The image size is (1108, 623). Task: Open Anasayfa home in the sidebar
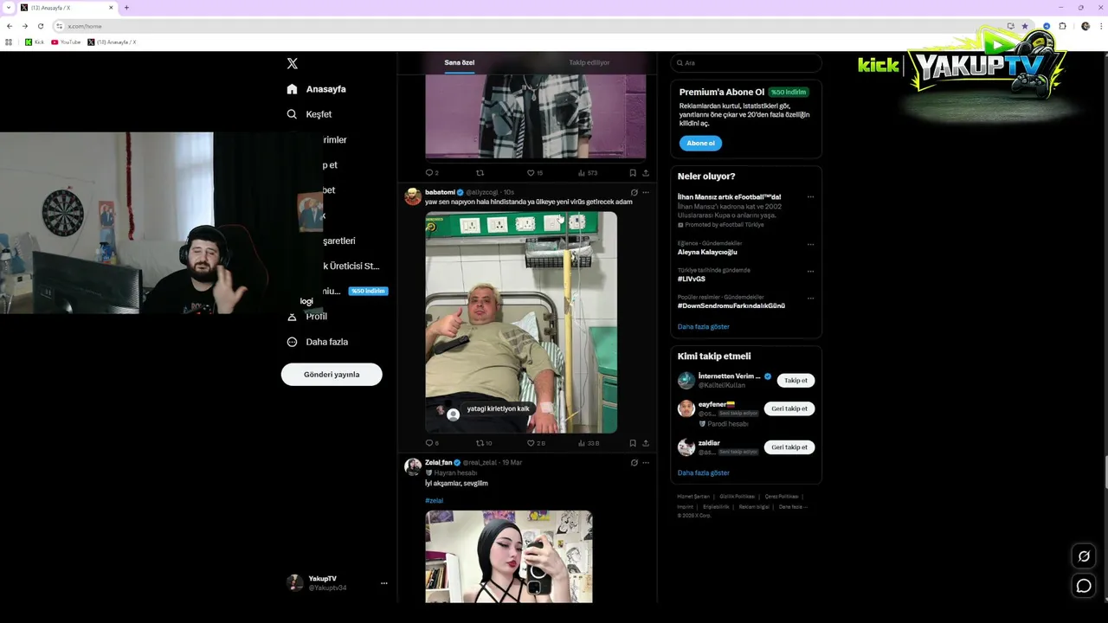(x=316, y=89)
